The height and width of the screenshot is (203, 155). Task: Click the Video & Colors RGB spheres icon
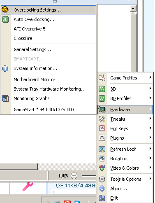point(102,168)
